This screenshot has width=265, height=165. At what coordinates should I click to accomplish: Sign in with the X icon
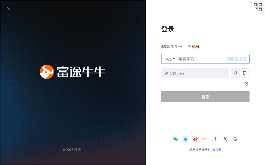click(225, 139)
